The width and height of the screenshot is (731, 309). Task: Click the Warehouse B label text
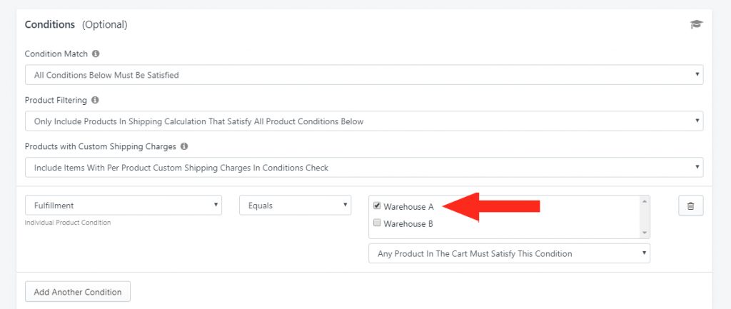[x=408, y=223]
